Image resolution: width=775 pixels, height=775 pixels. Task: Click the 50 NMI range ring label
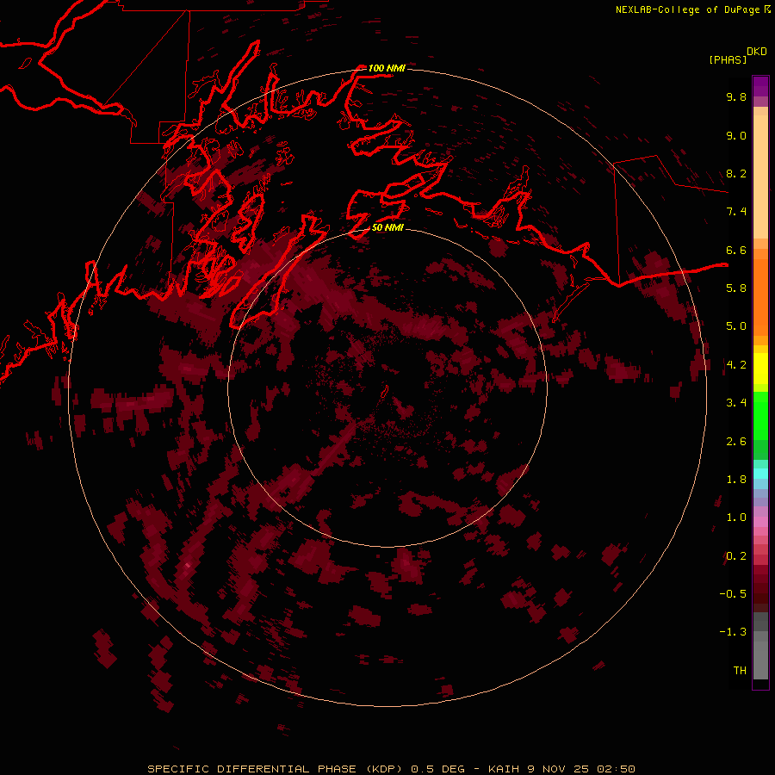coord(387,227)
